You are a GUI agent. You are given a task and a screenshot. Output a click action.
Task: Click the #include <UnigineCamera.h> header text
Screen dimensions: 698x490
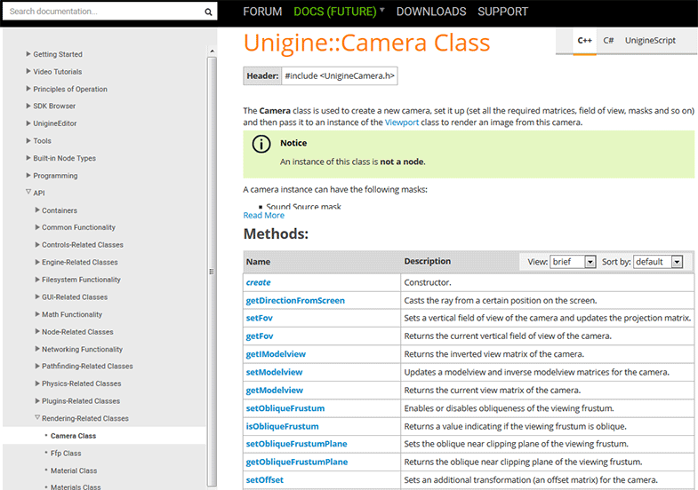coord(340,76)
